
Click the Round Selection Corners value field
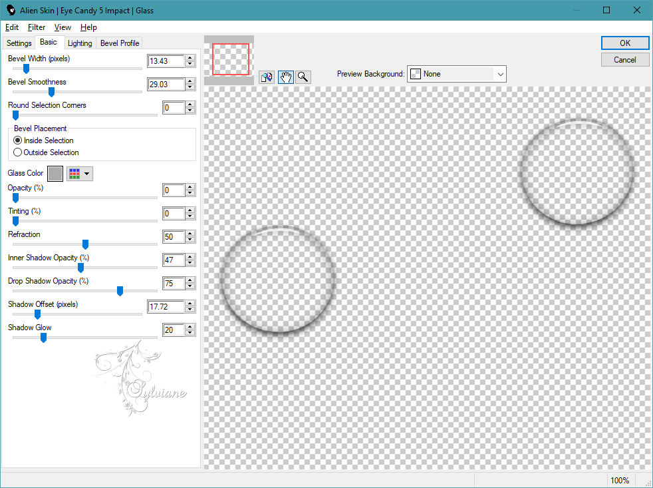coord(174,108)
